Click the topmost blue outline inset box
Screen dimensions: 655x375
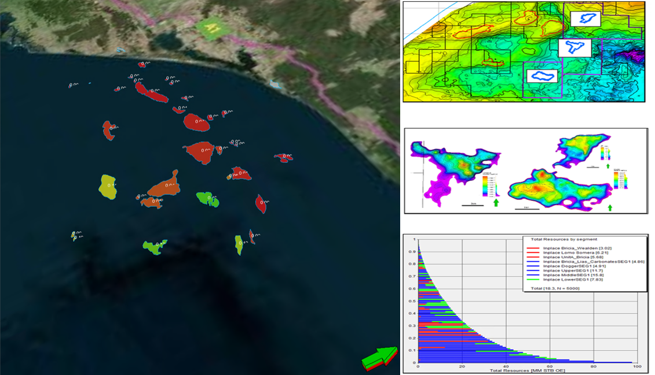(586, 19)
